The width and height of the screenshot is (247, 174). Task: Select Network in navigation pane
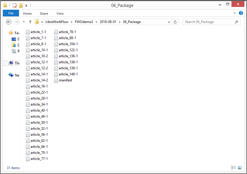click(14, 75)
